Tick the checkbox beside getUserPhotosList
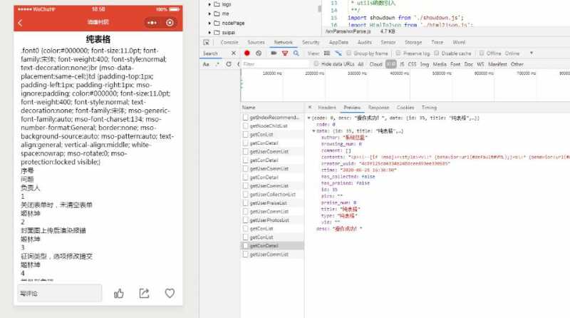 point(245,220)
